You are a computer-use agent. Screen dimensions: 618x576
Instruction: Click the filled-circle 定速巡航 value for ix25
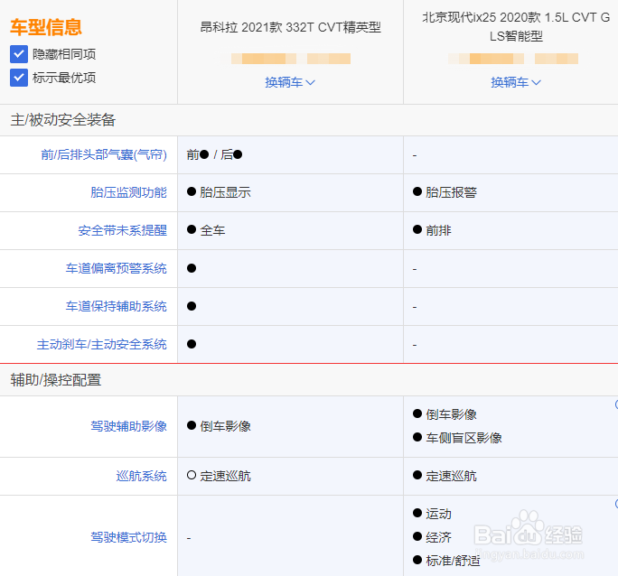[x=445, y=476]
